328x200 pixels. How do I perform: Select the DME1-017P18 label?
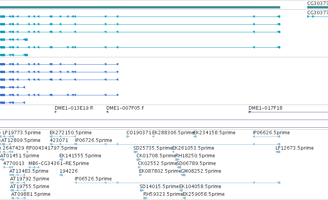coord(266,108)
